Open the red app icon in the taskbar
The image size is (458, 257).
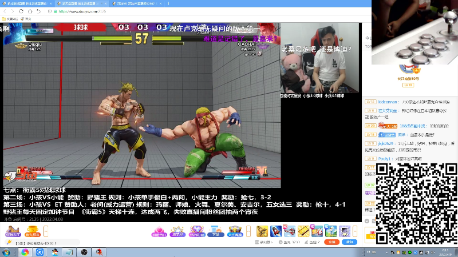(x=99, y=252)
